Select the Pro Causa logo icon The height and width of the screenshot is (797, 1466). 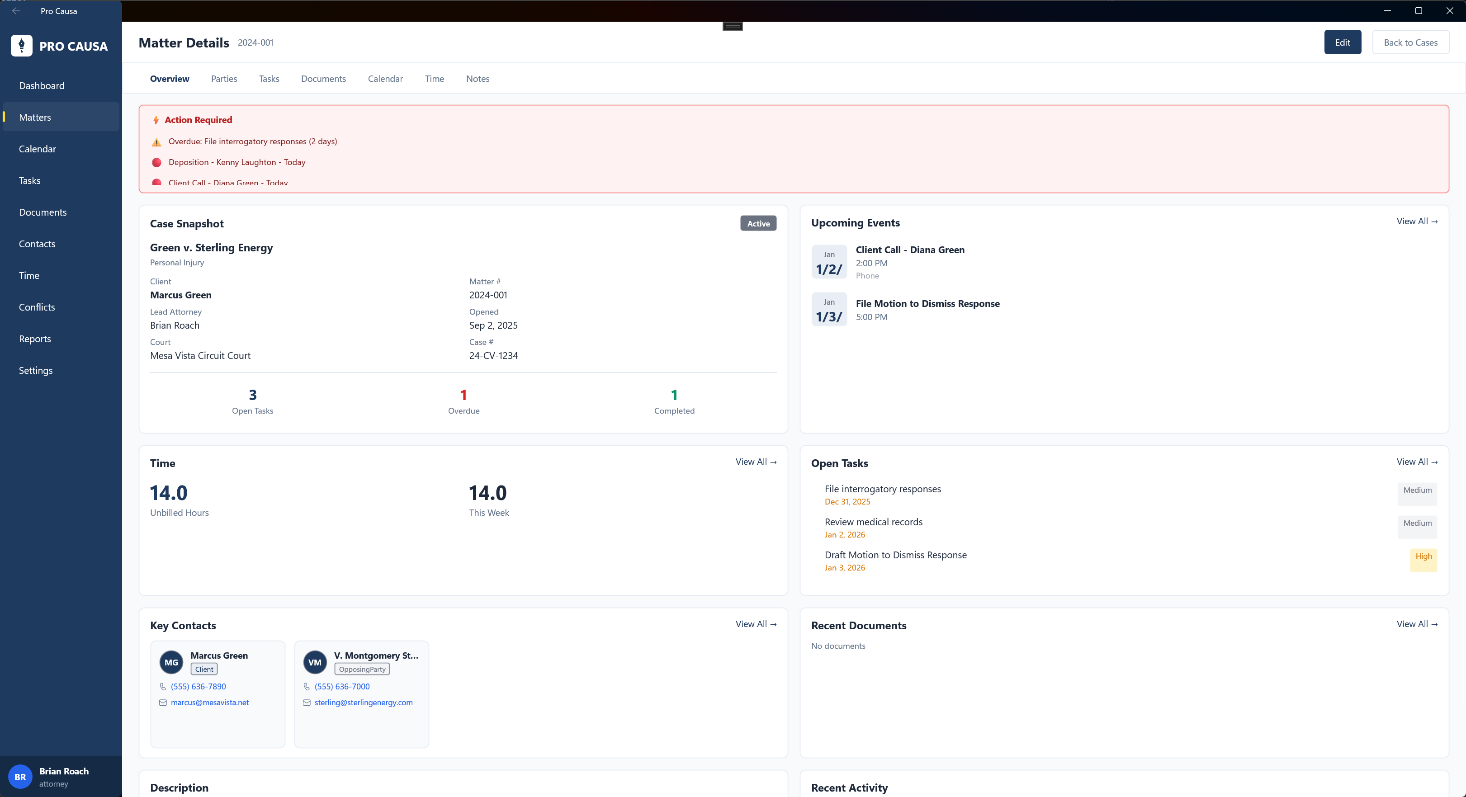pos(21,46)
